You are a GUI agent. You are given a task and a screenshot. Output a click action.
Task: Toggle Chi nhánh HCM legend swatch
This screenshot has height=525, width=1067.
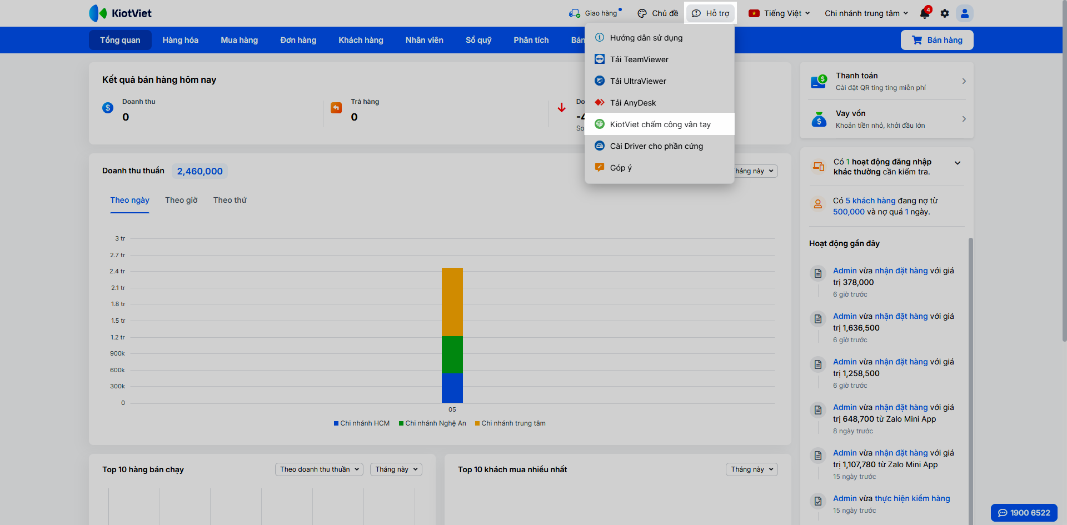coord(336,423)
